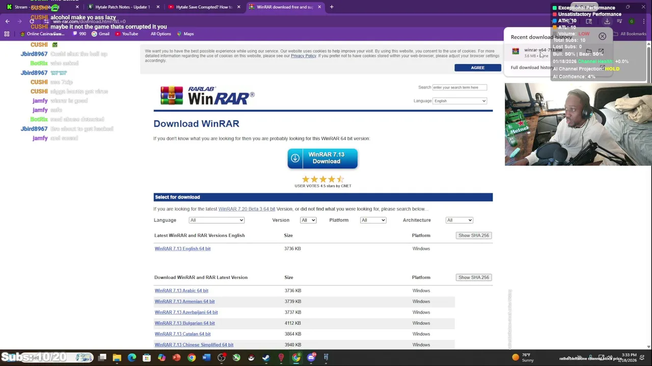Open the All Options bookmark

(x=160, y=34)
